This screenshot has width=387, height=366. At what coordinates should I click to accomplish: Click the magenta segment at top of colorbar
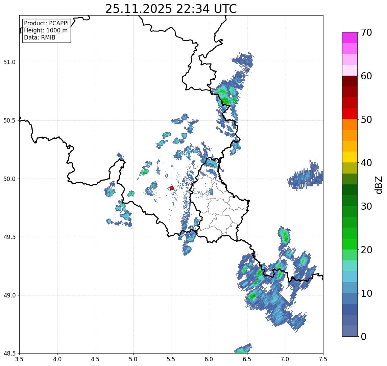point(350,38)
